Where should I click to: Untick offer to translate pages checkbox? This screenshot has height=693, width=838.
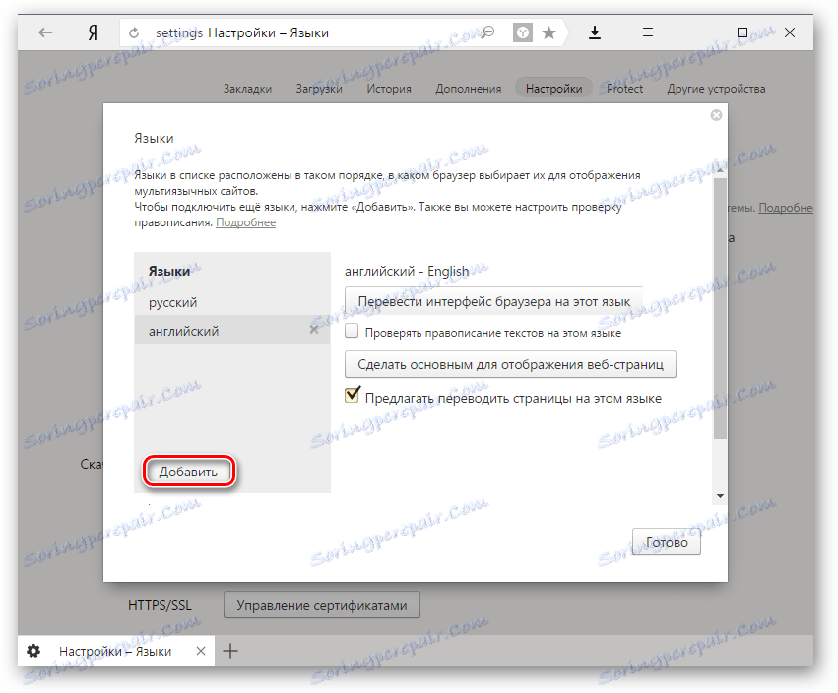[352, 395]
